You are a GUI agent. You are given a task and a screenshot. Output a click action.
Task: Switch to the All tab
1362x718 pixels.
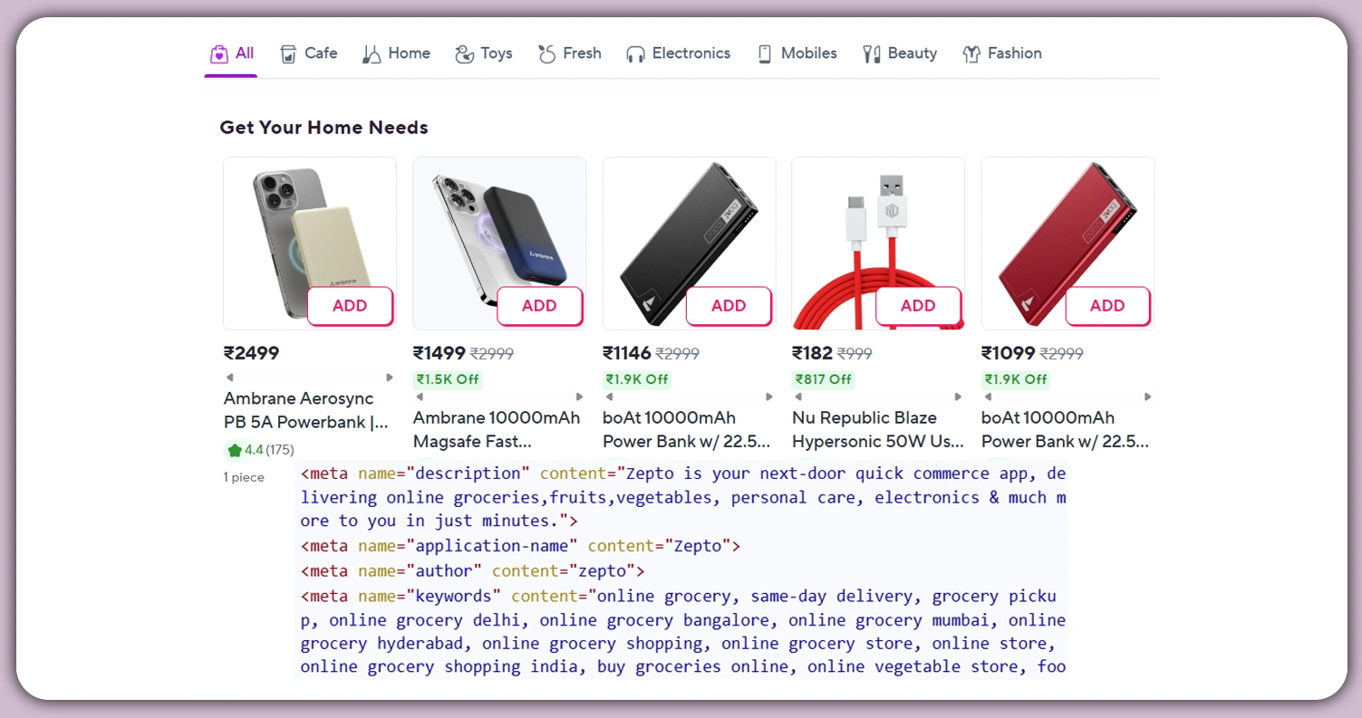coord(231,53)
